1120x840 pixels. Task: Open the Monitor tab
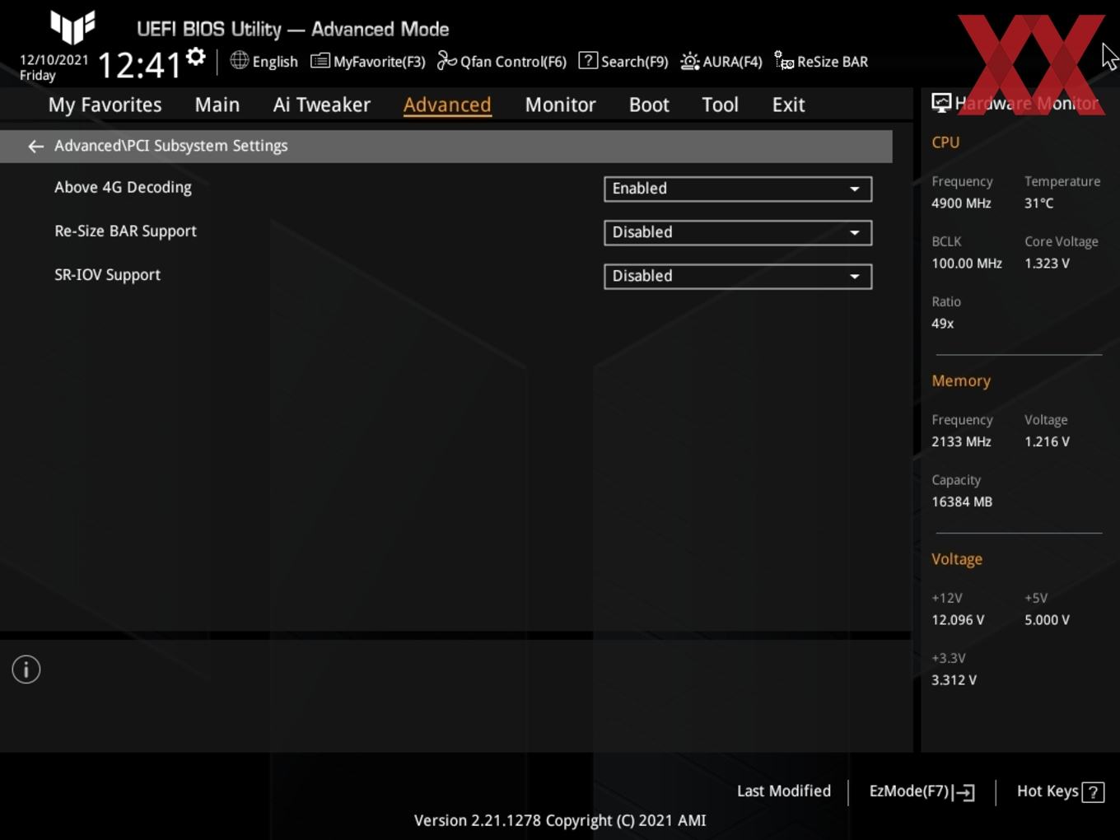click(x=560, y=105)
